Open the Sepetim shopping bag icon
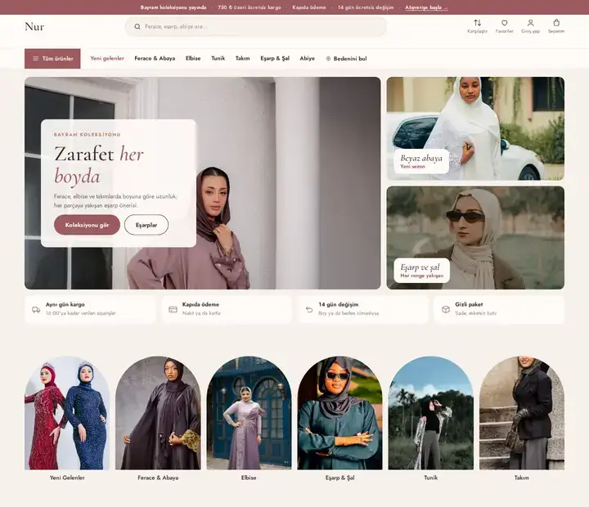 tap(556, 23)
